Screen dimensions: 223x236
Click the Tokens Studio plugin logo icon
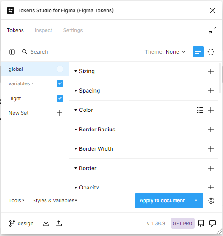[10, 10]
